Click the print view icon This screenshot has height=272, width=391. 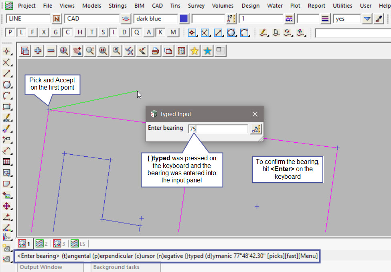click(155, 51)
